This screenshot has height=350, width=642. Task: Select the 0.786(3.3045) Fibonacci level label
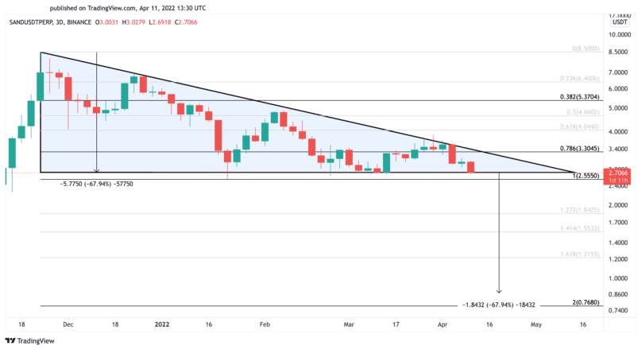click(x=579, y=149)
